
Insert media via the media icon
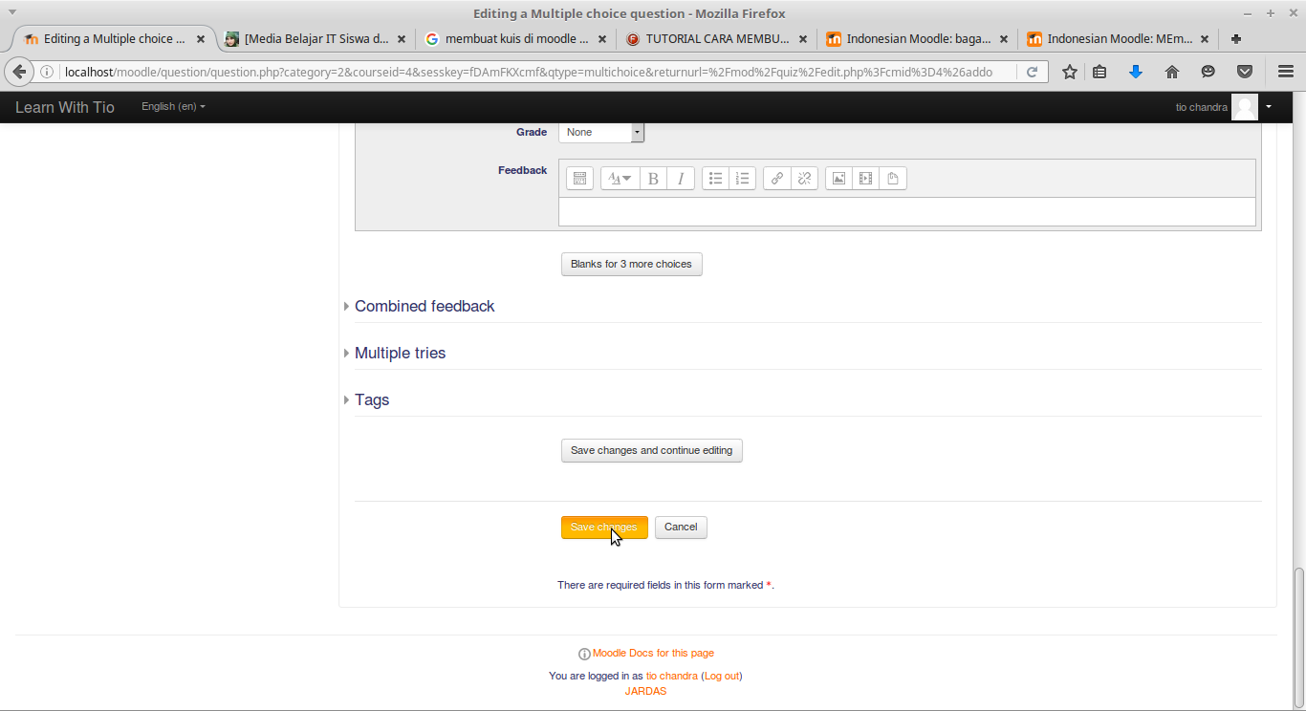pos(865,178)
